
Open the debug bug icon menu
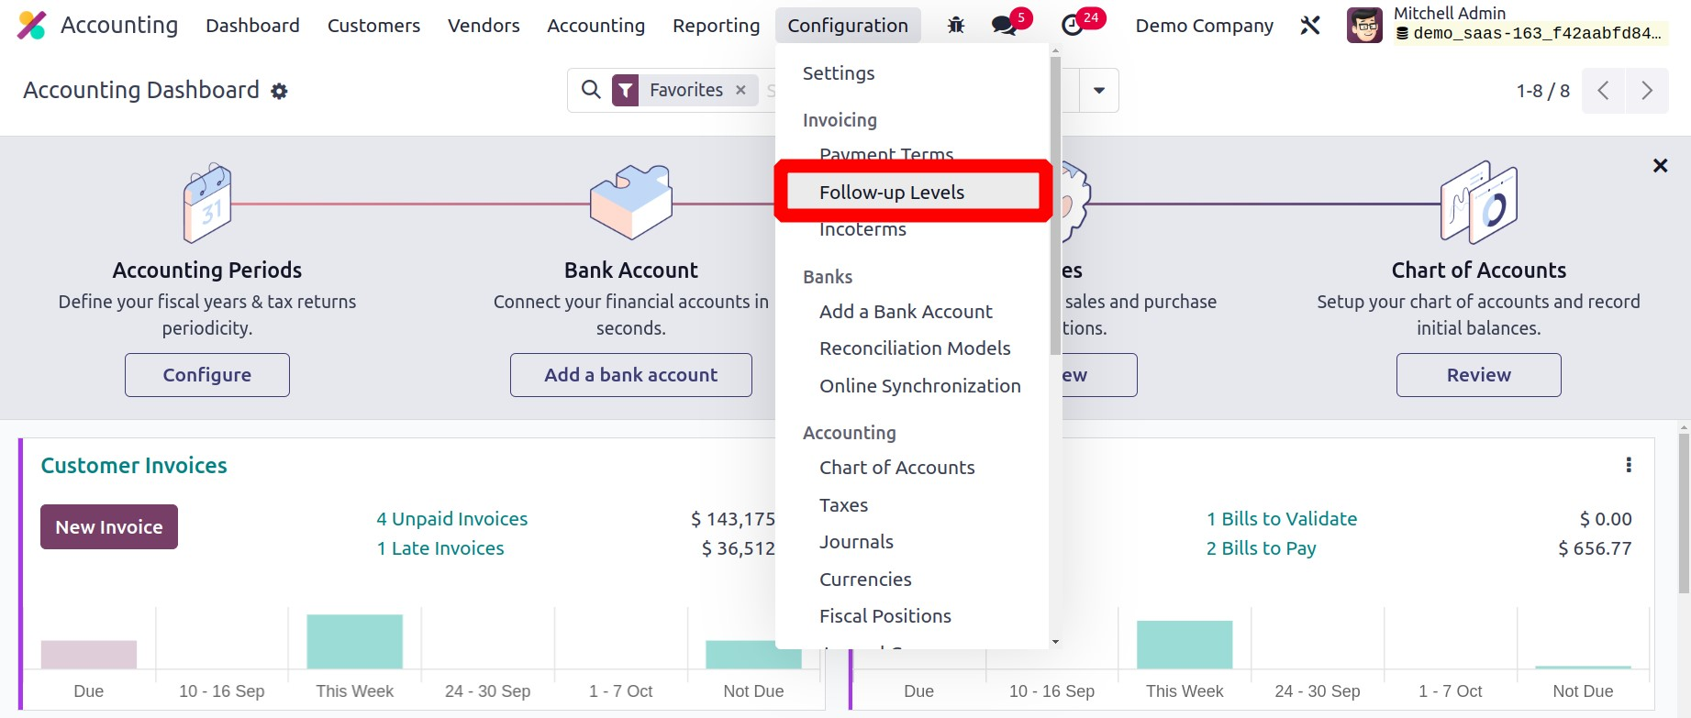click(x=955, y=26)
